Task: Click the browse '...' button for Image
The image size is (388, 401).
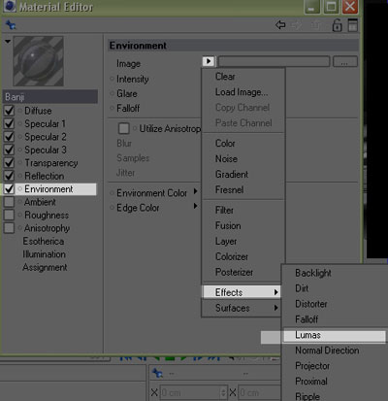Action: [x=345, y=61]
